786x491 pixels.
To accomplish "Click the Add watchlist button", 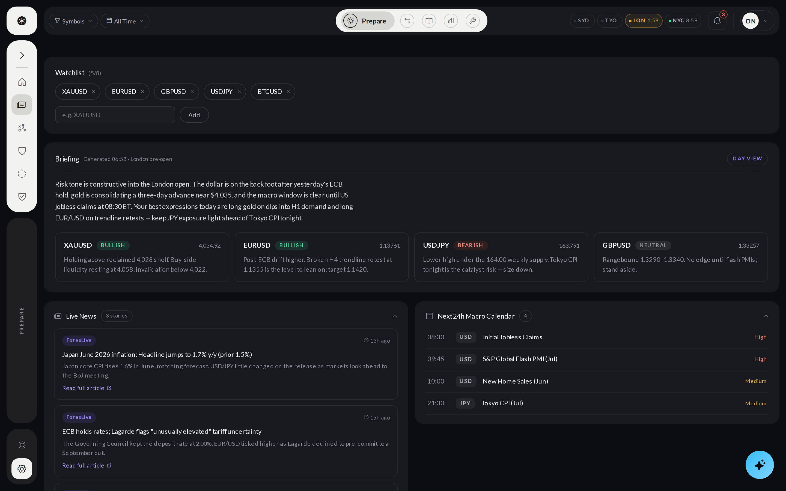I will [x=194, y=115].
